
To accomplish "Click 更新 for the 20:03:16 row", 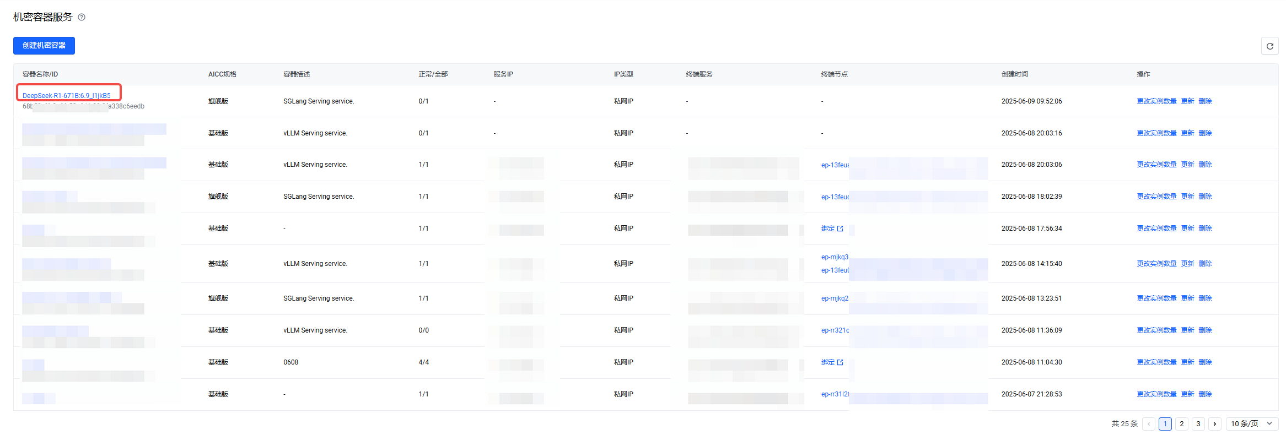I will tap(1188, 133).
